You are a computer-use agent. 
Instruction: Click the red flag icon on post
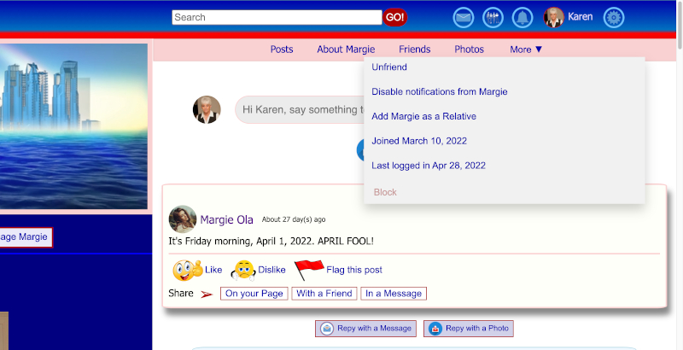(x=308, y=270)
